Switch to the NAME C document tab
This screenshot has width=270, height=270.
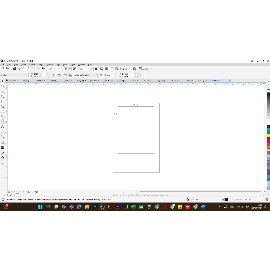click(41, 81)
